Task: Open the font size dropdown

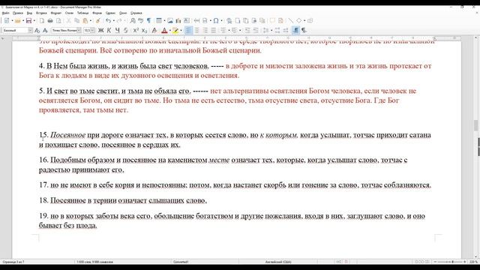Action: pos(93,30)
